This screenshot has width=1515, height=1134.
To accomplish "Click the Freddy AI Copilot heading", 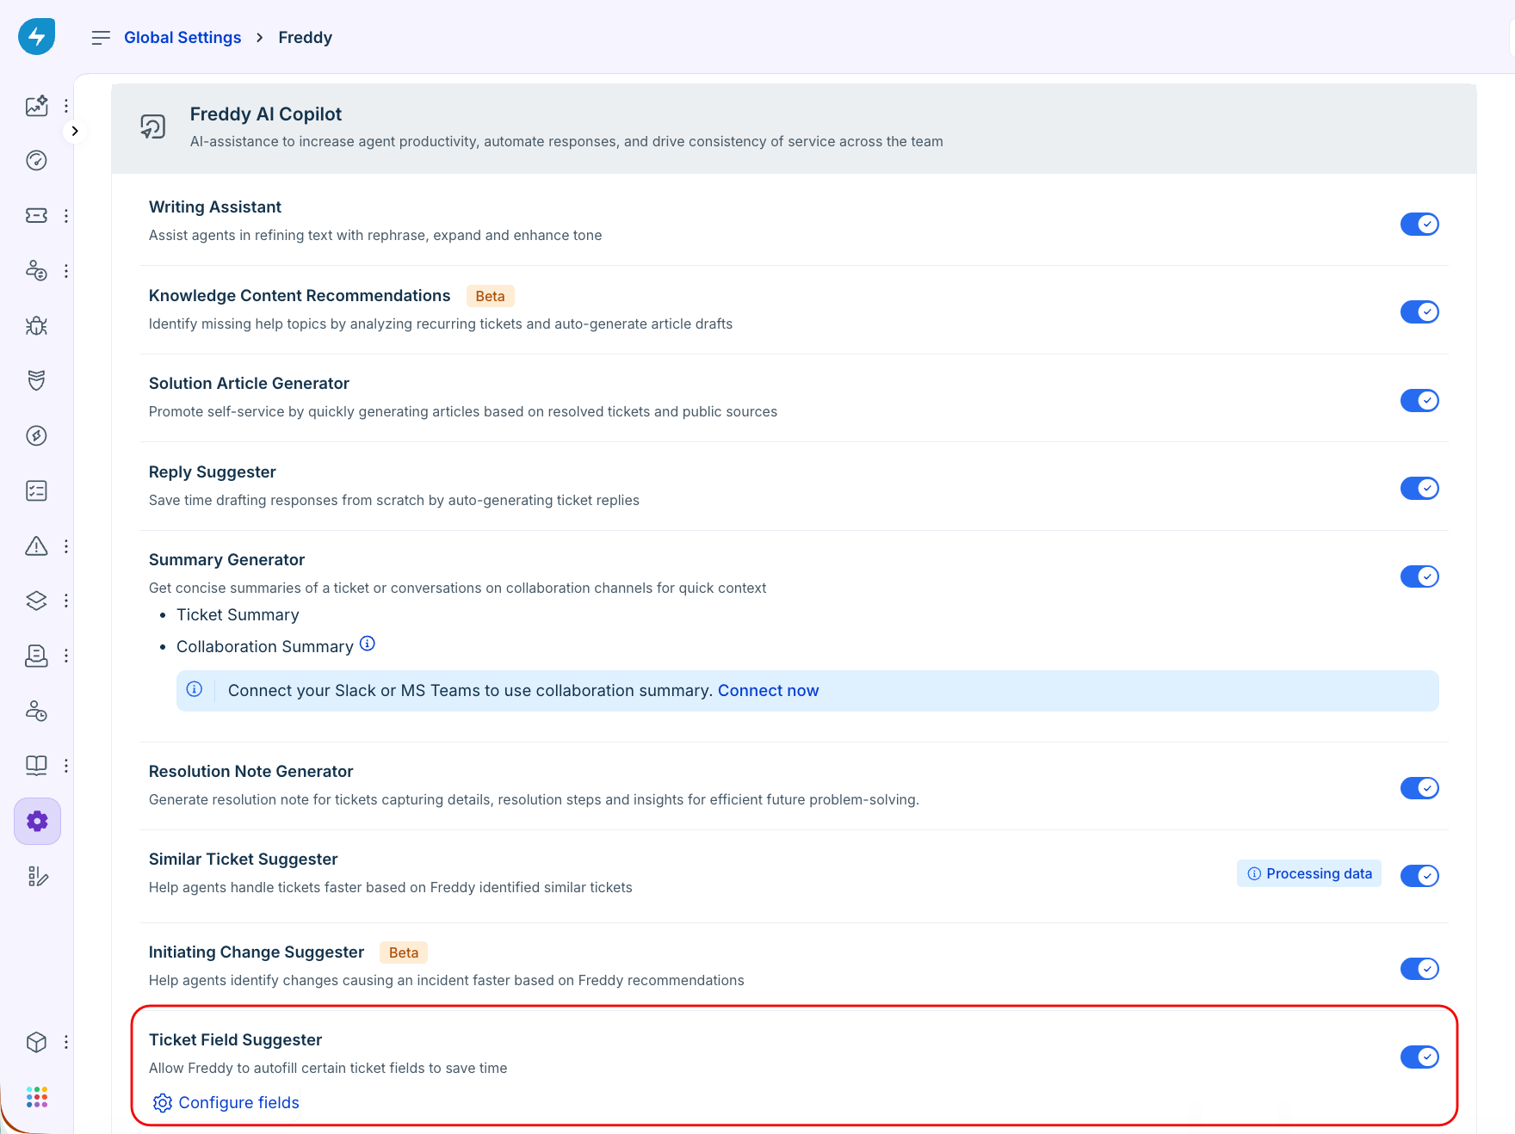I will 266,114.
